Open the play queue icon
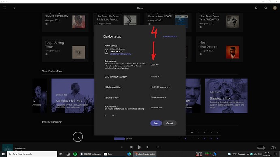This screenshot has width=280, height=157. pyautogui.click(x=158, y=147)
